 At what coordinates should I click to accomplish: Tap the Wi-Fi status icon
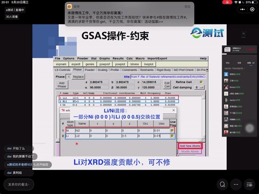(236, 2)
